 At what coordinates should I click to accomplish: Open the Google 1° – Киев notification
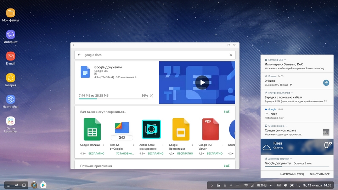point(297,114)
